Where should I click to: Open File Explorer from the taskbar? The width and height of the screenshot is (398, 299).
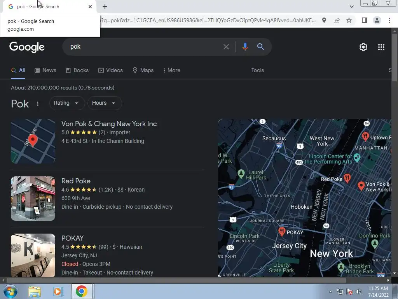35,291
